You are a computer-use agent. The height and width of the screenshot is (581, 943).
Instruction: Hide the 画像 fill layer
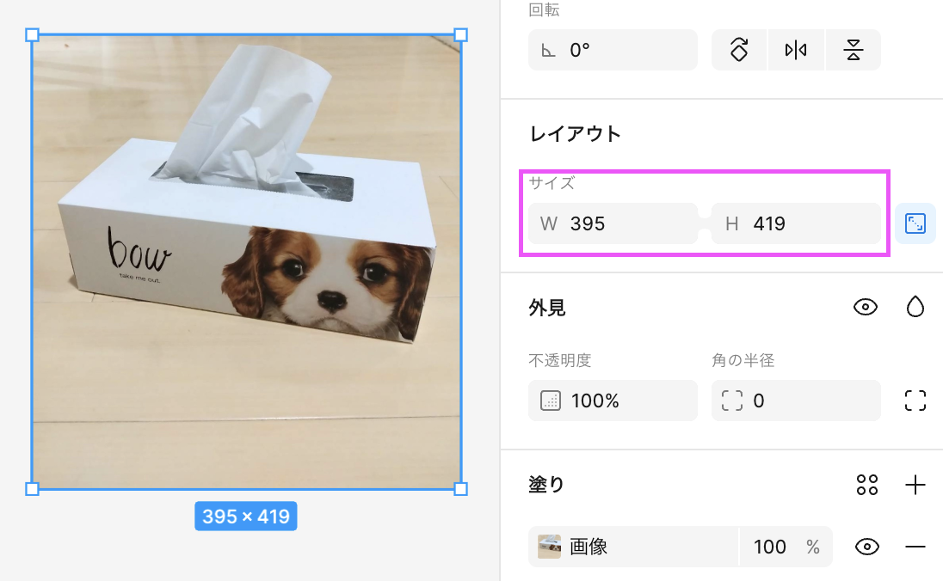click(x=866, y=547)
